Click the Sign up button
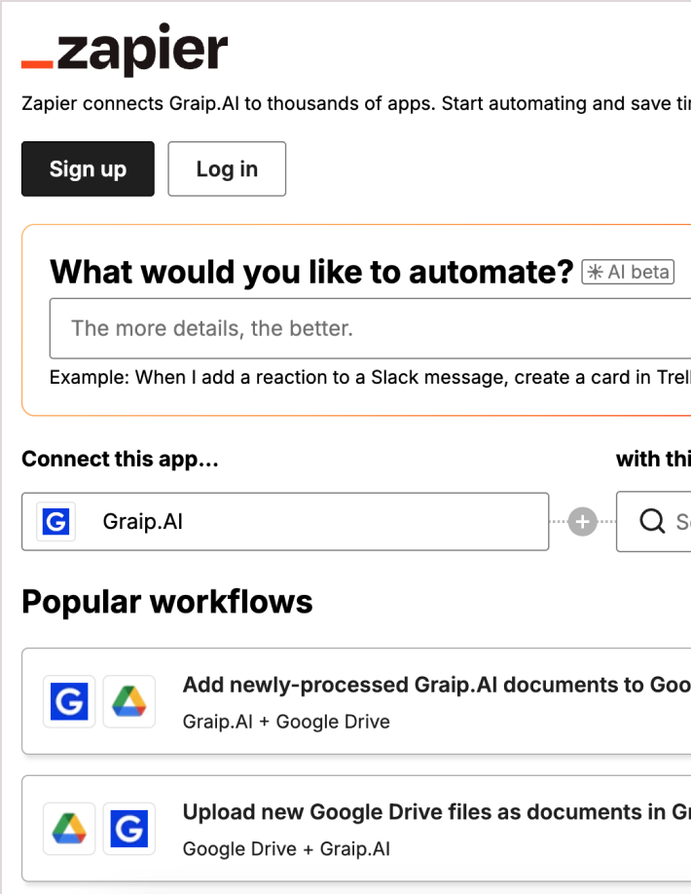The image size is (691, 894). [x=88, y=168]
